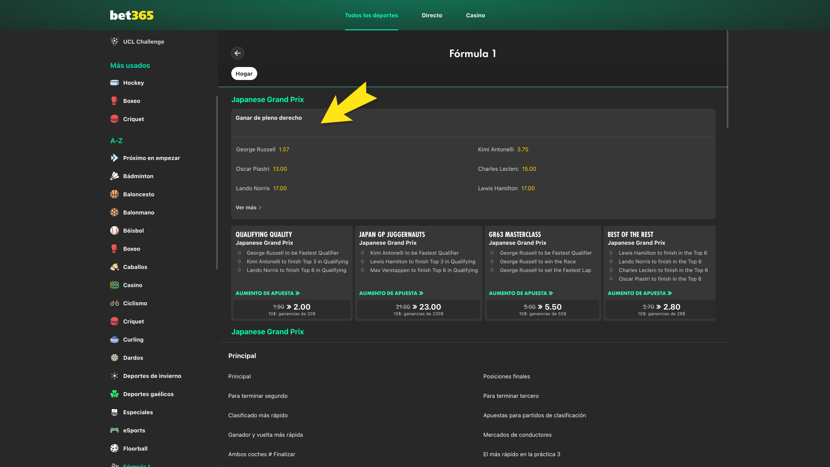
Task: Bet on Lando Norris at 17.00
Action: point(262,188)
